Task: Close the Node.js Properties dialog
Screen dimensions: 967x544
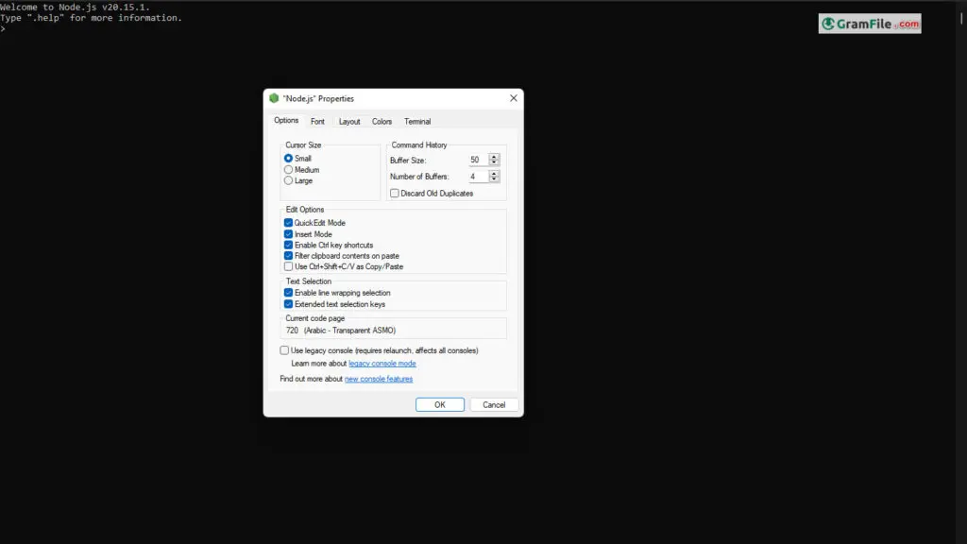Action: (513, 98)
